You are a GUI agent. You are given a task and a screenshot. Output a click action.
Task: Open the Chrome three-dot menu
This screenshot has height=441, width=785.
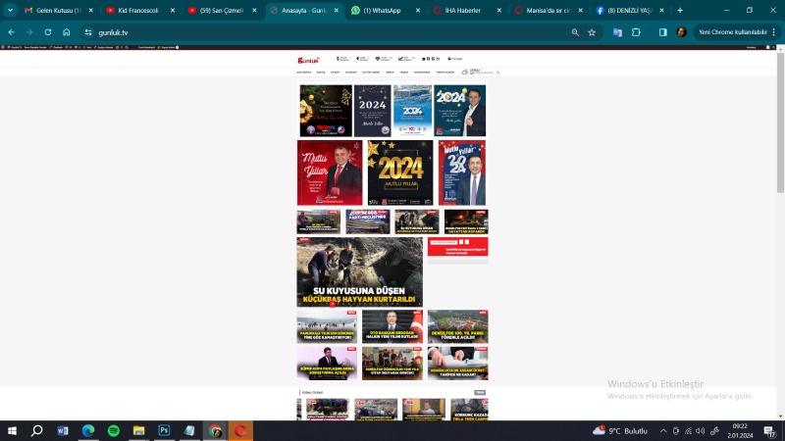point(773,31)
